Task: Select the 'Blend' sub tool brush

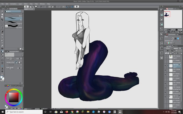Action: (13, 15)
